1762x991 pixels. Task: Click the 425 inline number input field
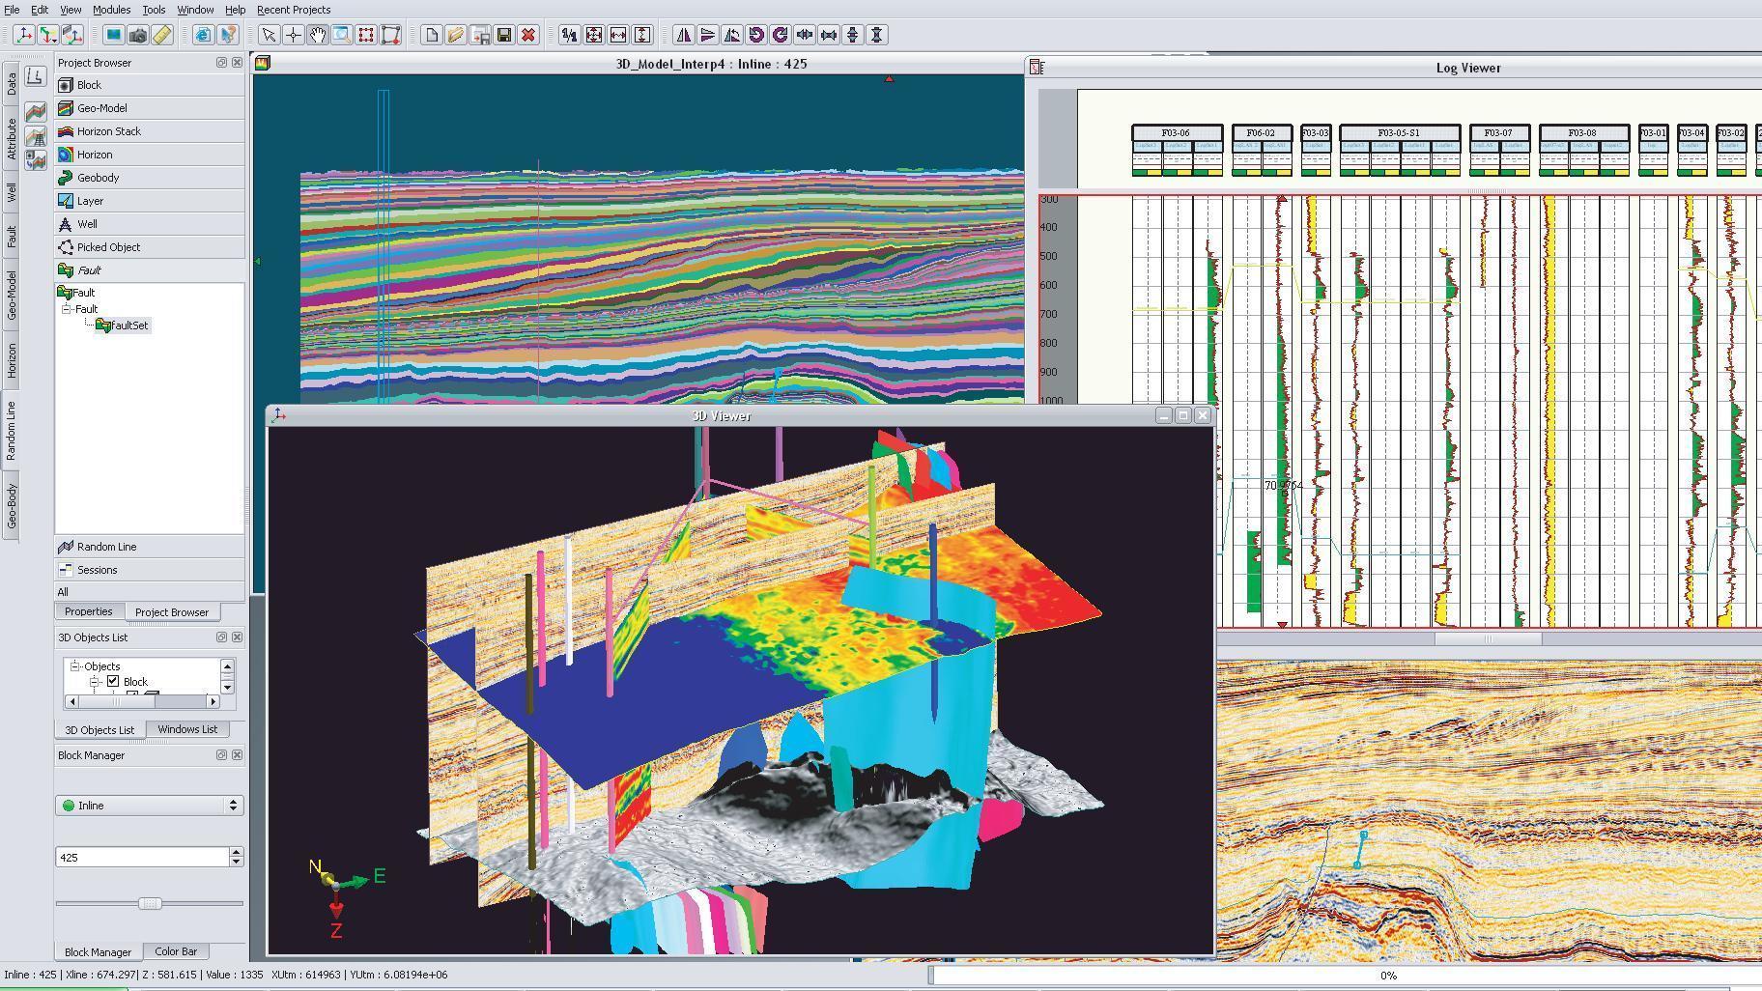(x=142, y=857)
